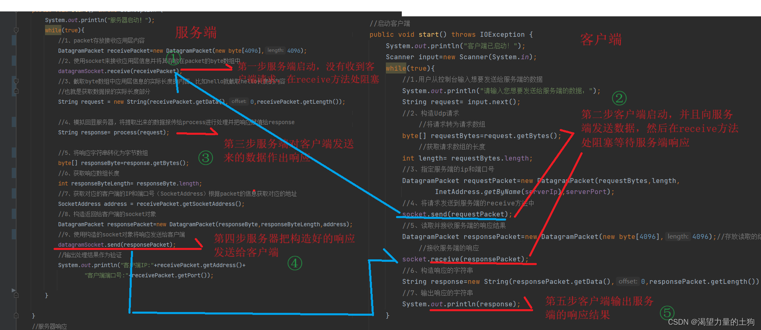Click SocketAddress address = receivePacket.getSocketAddress() line
This screenshot has width=761, height=330.
pyautogui.click(x=151, y=204)
